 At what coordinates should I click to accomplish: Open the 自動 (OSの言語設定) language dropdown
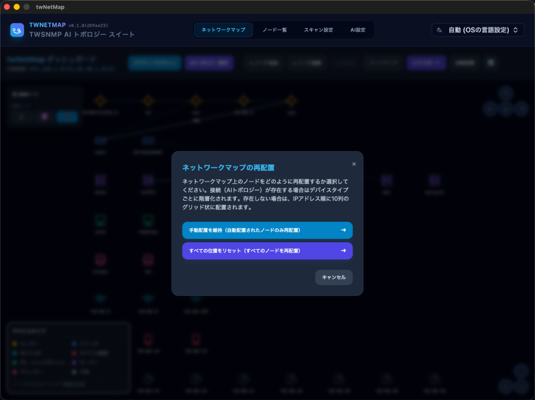pos(478,30)
